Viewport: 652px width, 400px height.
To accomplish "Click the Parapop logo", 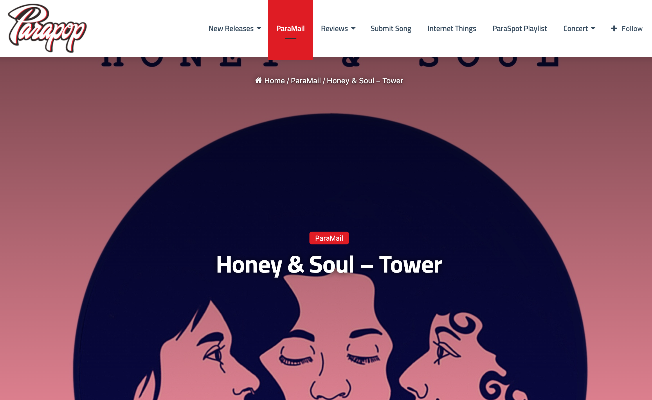I will pos(47,28).
